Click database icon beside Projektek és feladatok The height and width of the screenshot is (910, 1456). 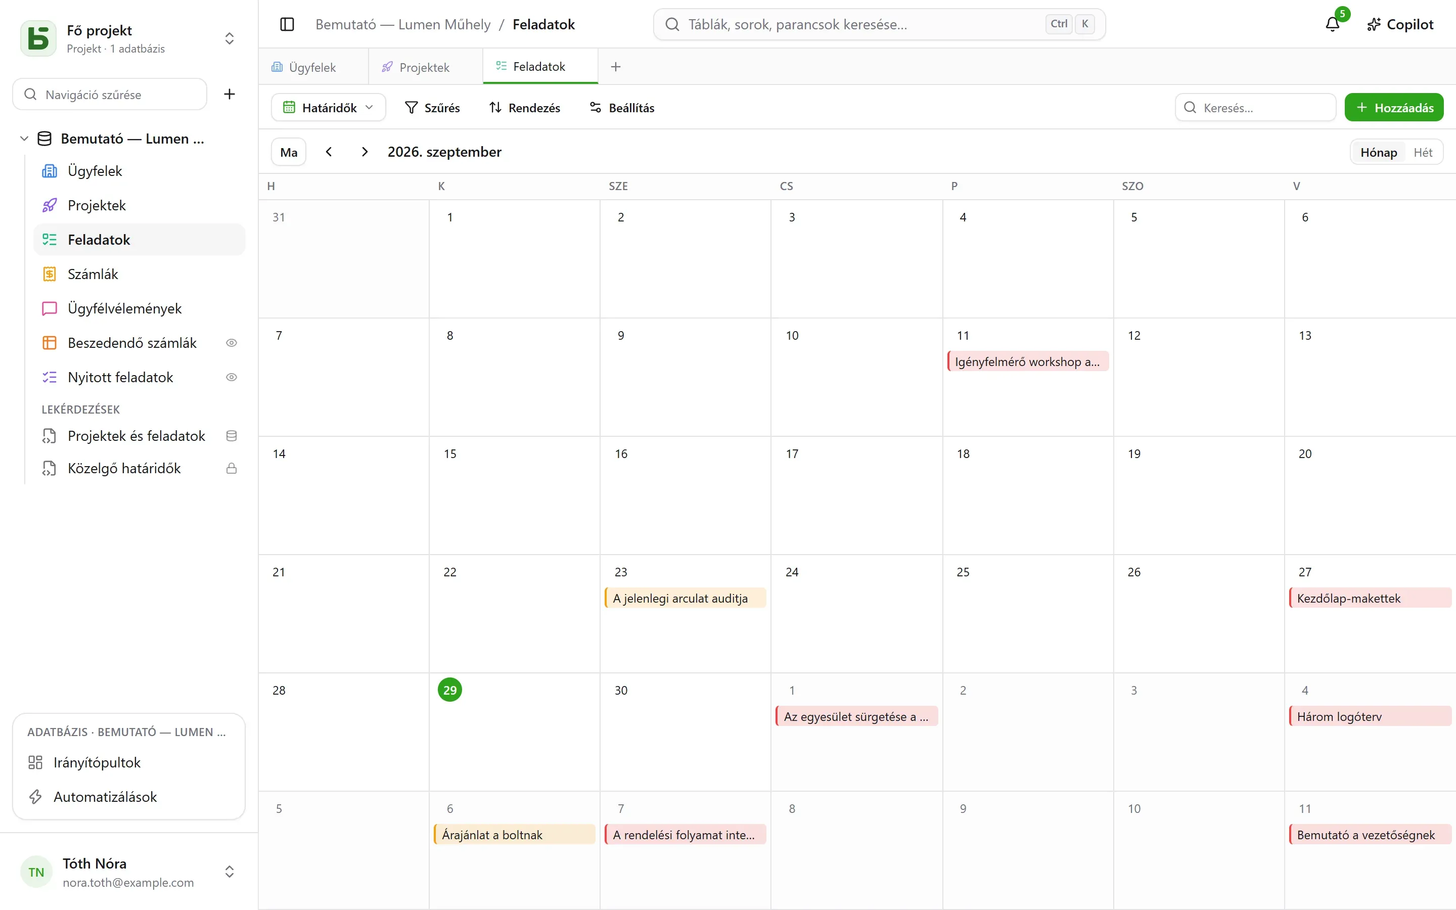[x=231, y=436]
